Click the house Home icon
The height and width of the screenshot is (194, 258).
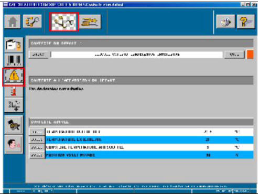point(13,21)
